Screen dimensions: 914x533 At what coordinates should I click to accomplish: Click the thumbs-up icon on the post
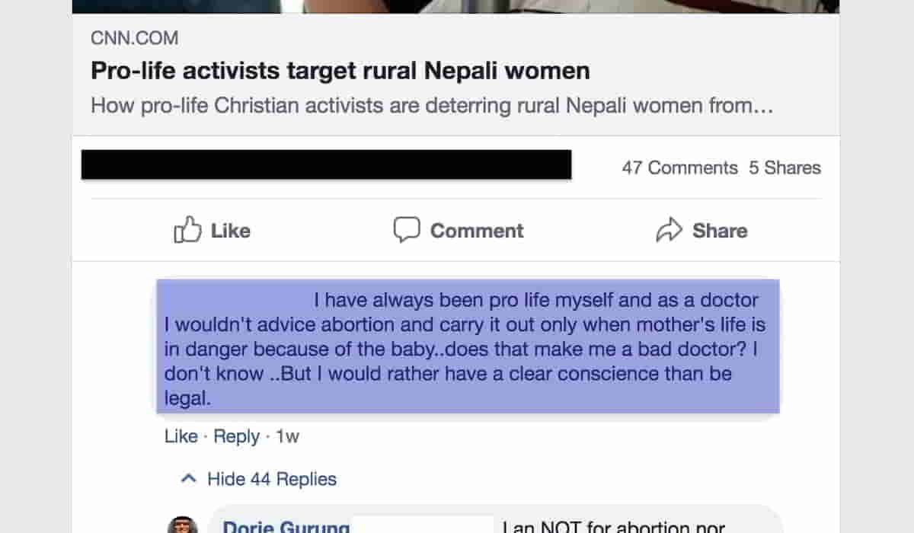[x=188, y=230]
